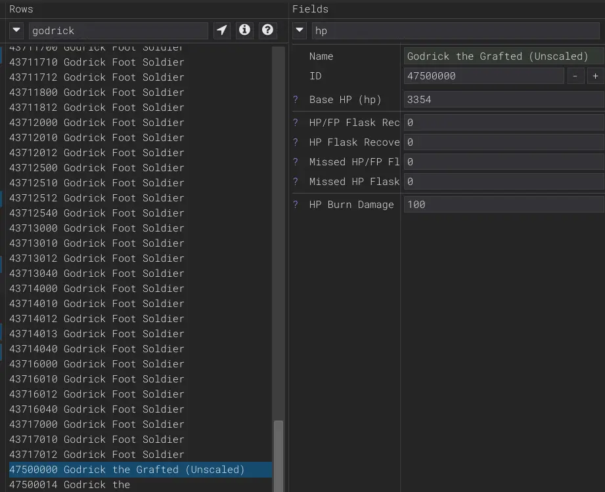Edit the Base HP value 3354
This screenshot has width=605, height=492.
(504, 100)
